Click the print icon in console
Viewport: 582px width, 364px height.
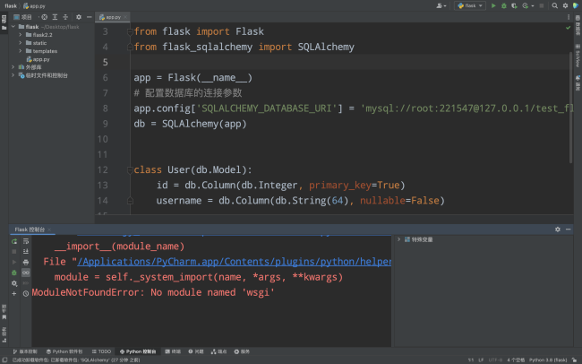[26, 262]
